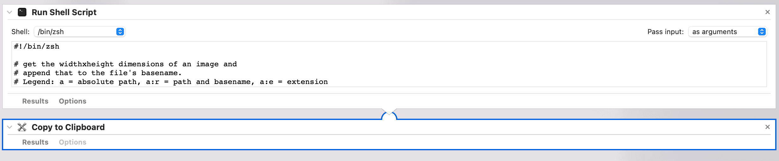
Task: Remove the Copy to Clipboard action
Action: tap(767, 127)
